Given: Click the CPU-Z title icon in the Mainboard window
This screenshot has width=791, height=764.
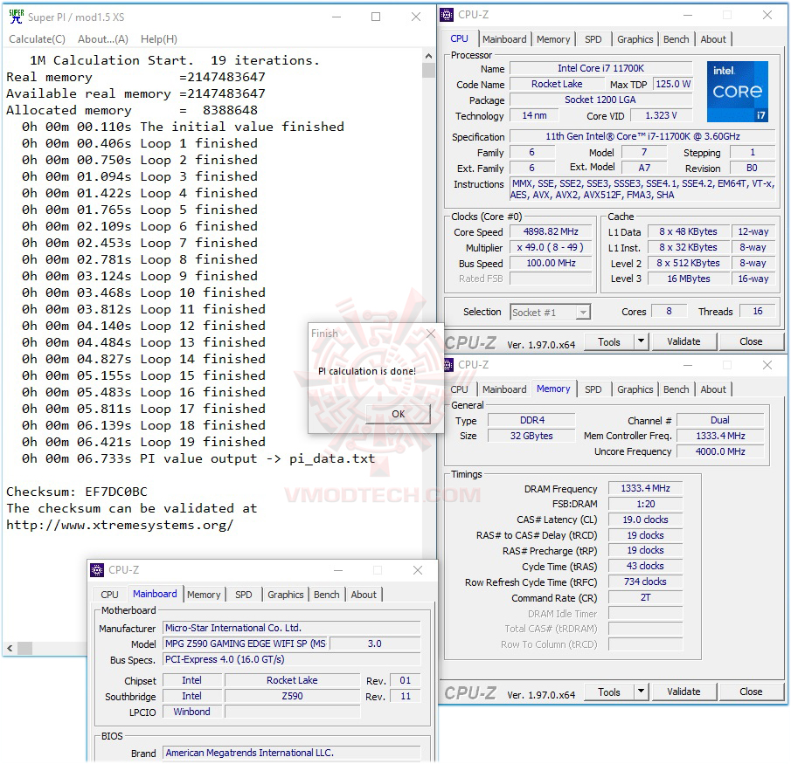Looking at the screenshot, I should [x=97, y=570].
